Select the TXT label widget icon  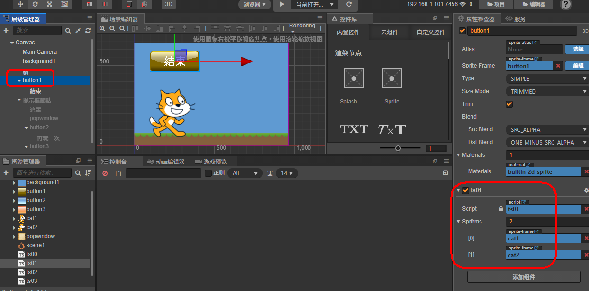354,129
